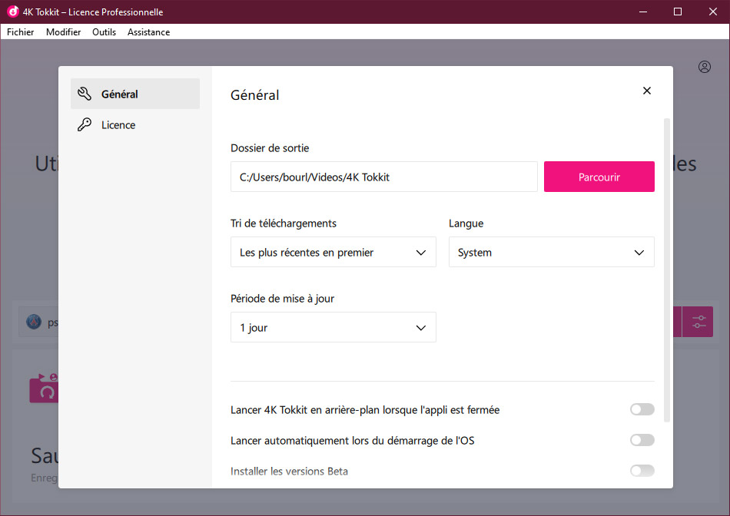730x516 pixels.
Task: Open the Tri de téléchargements dropdown
Action: click(x=333, y=252)
